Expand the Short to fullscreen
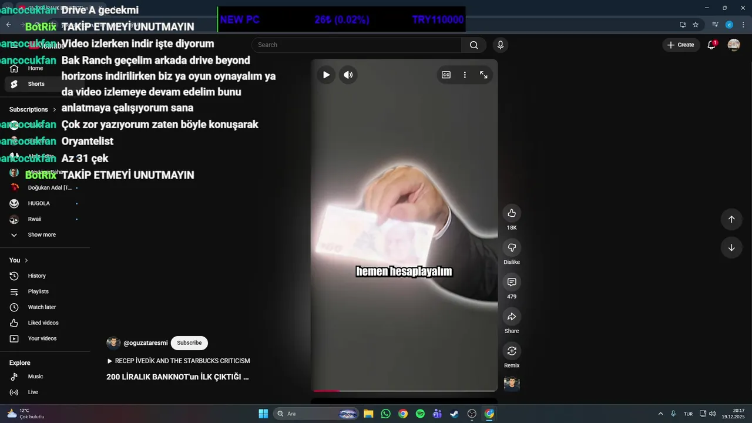Image resolution: width=752 pixels, height=423 pixels. [484, 75]
